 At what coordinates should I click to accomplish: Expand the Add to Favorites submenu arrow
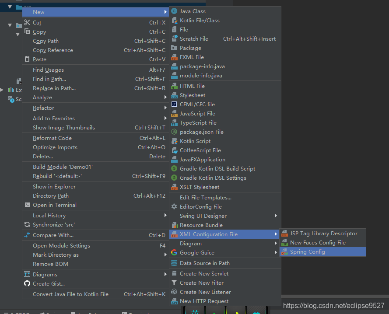click(x=165, y=118)
